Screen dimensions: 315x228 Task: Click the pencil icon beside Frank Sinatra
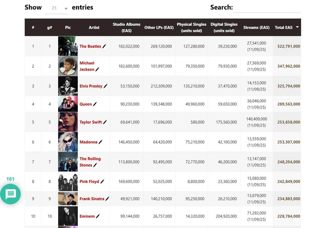tap(107, 199)
